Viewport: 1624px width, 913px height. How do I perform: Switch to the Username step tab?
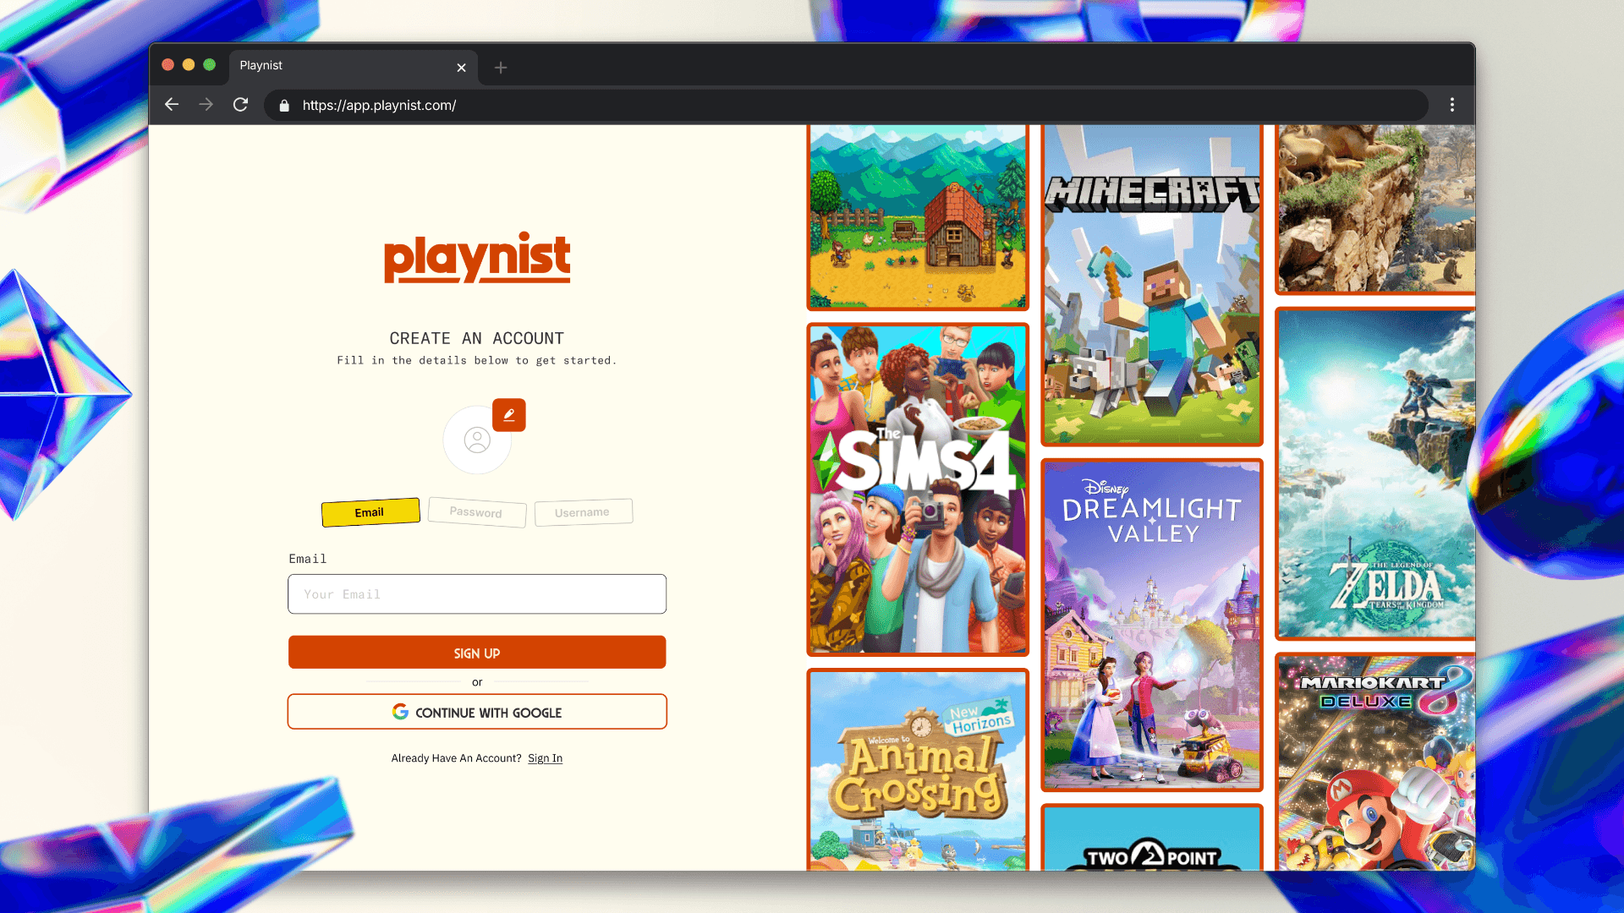click(x=583, y=512)
